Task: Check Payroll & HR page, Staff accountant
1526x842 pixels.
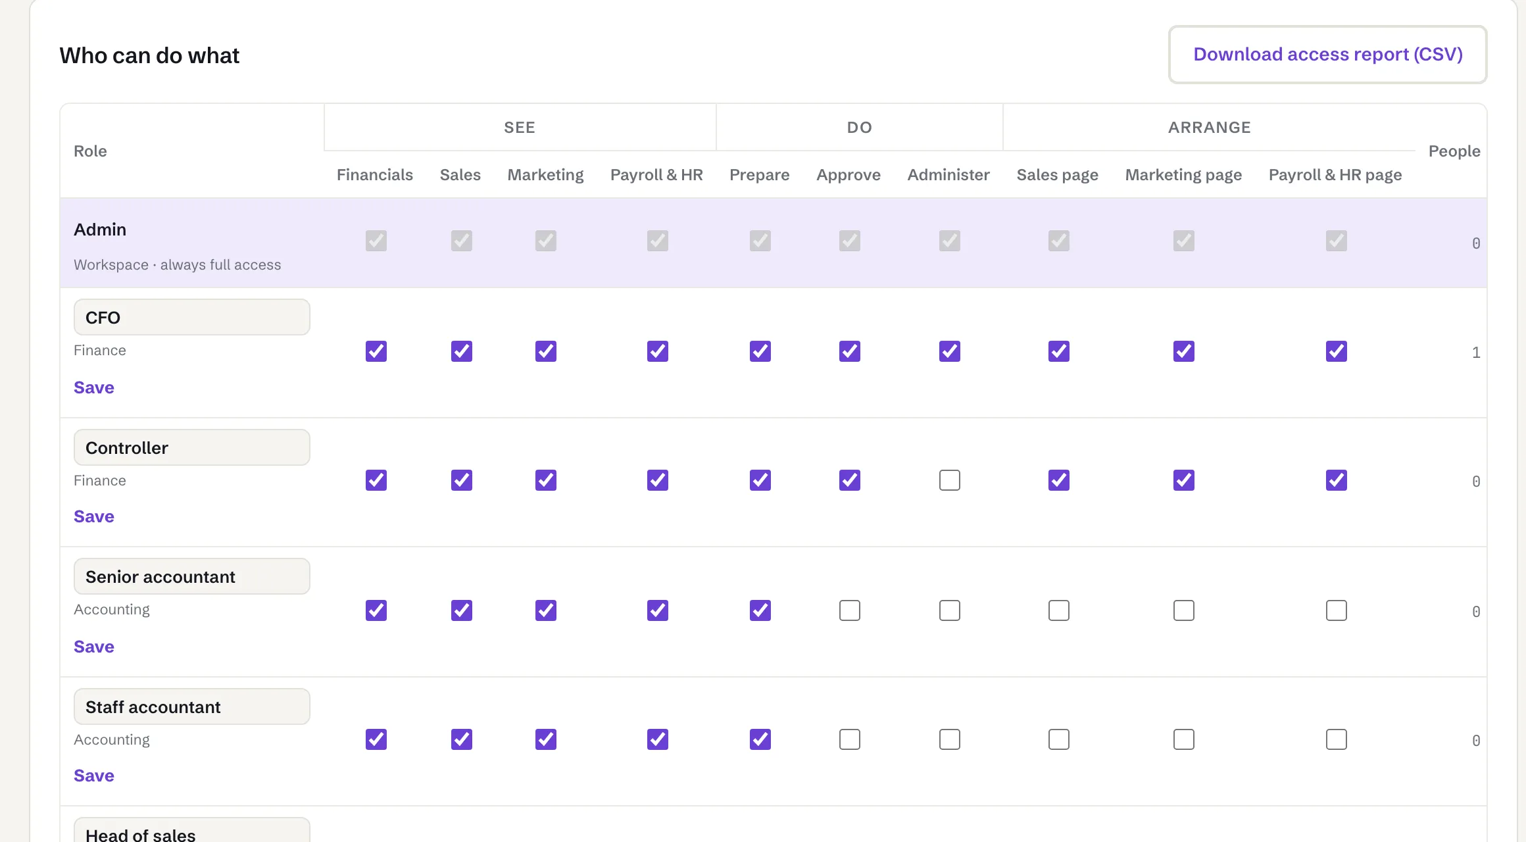Action: [x=1337, y=739]
